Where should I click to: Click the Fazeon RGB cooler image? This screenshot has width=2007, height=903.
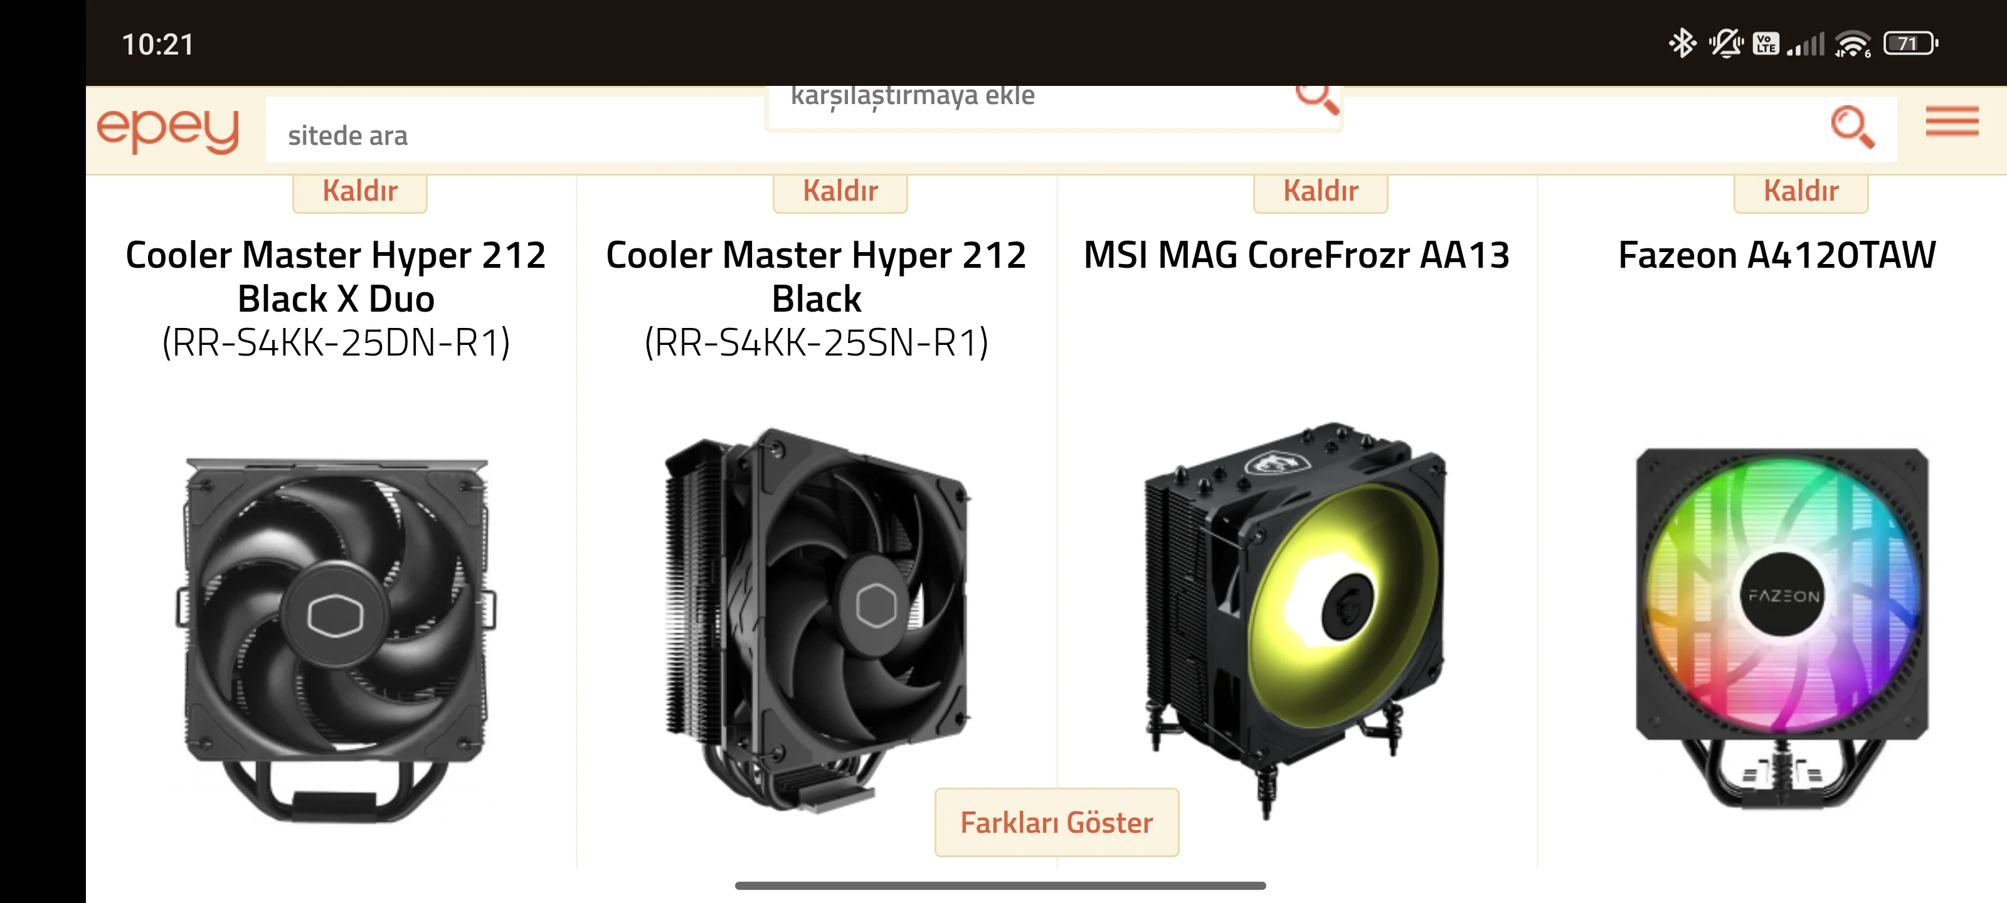click(x=1782, y=628)
